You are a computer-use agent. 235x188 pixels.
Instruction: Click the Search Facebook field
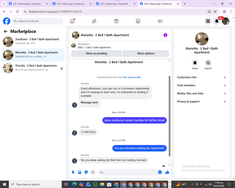(x=38, y=21)
